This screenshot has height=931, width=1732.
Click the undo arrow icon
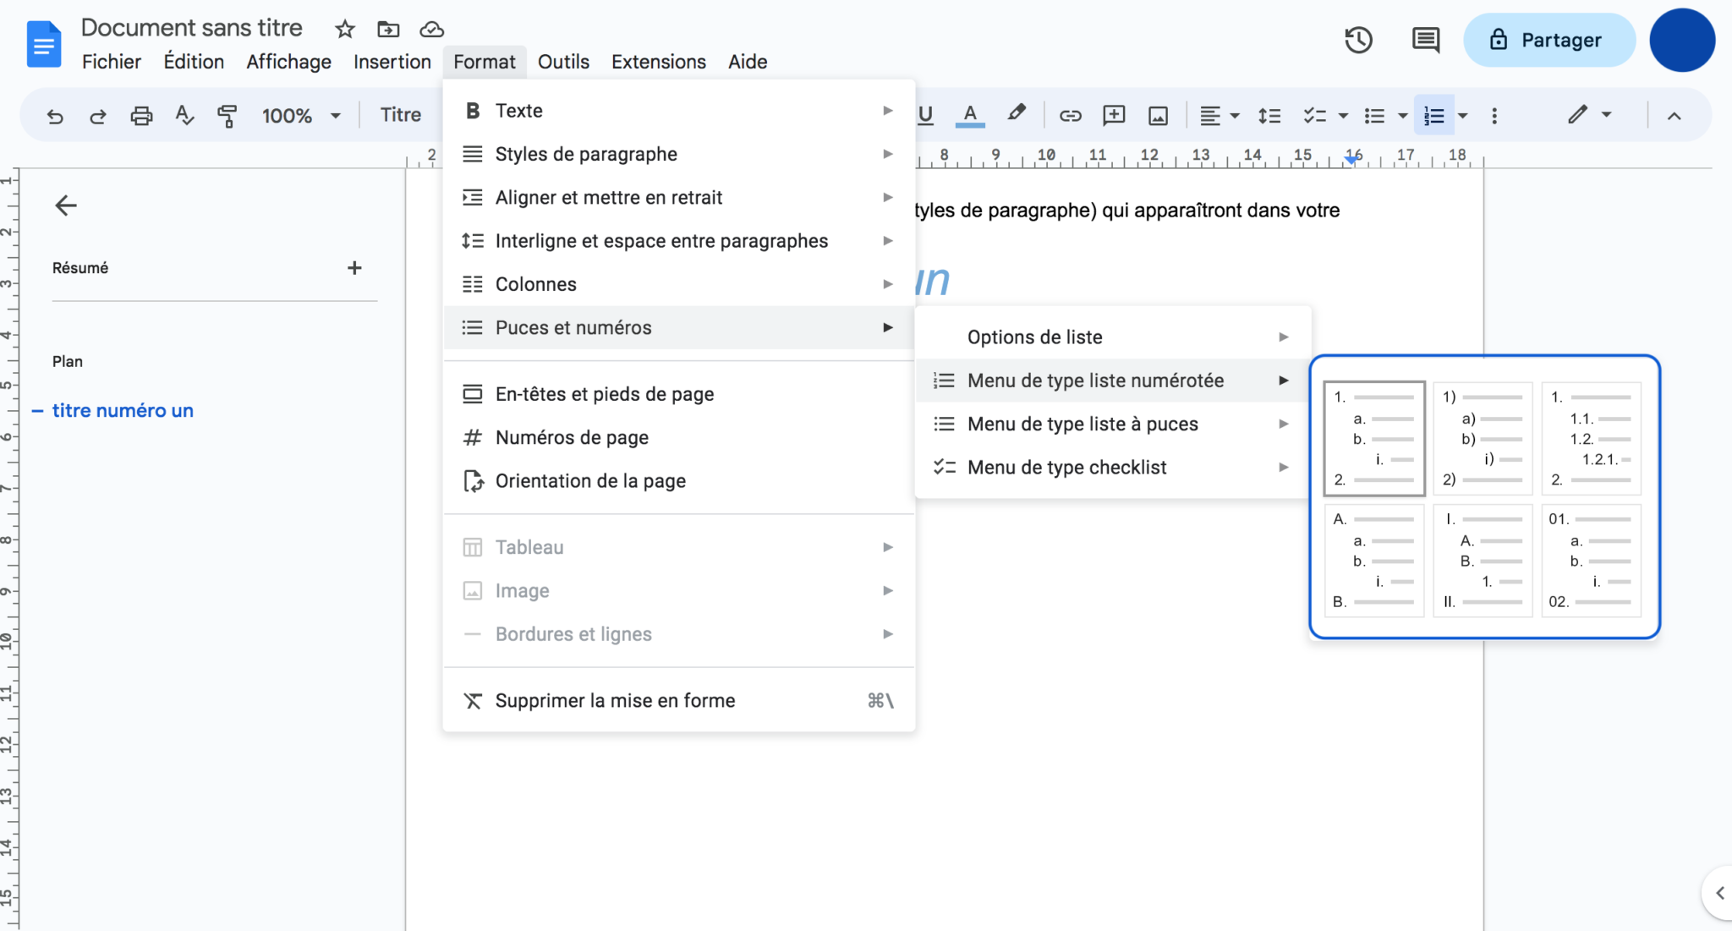(x=55, y=115)
